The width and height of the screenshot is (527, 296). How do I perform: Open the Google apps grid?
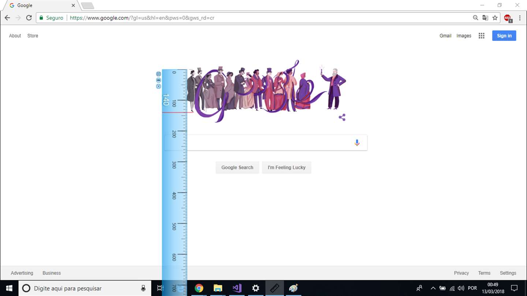[482, 36]
